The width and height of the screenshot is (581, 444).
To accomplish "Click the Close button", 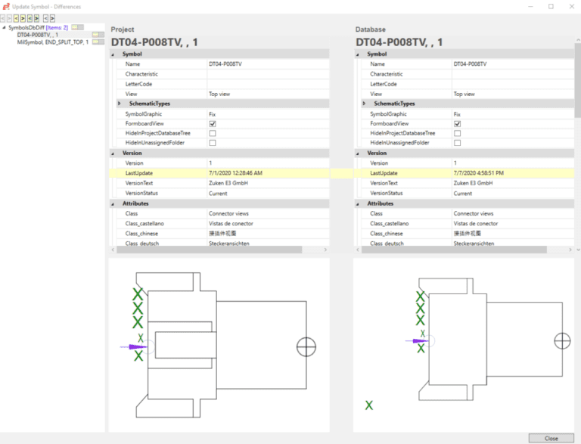I will pos(551,438).
